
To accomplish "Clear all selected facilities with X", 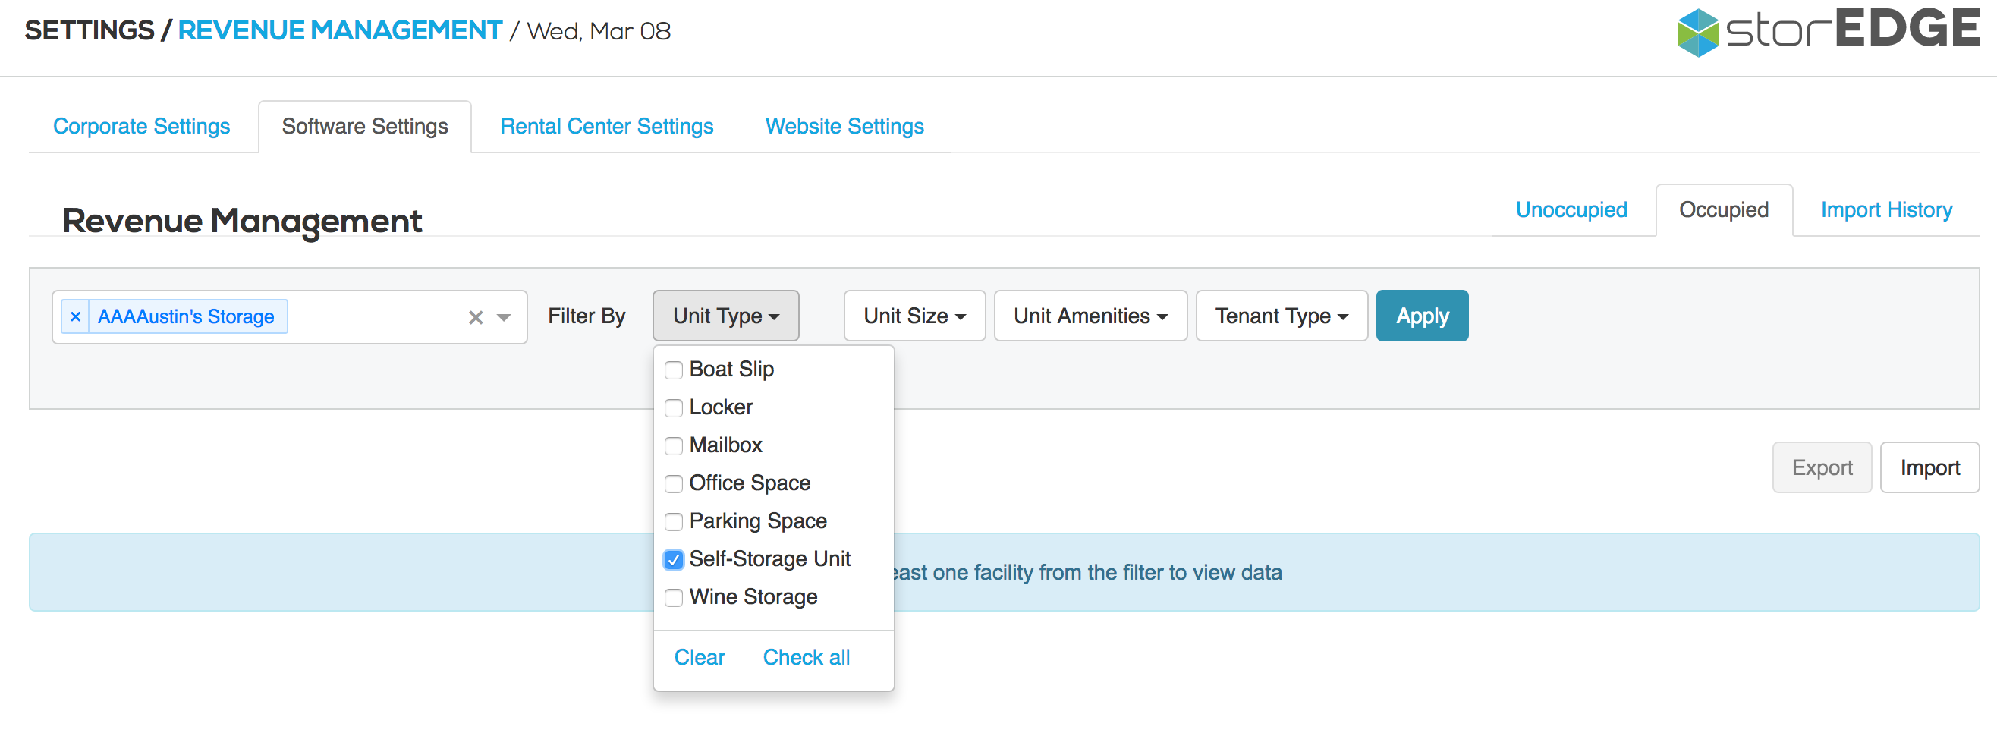I will click(475, 317).
